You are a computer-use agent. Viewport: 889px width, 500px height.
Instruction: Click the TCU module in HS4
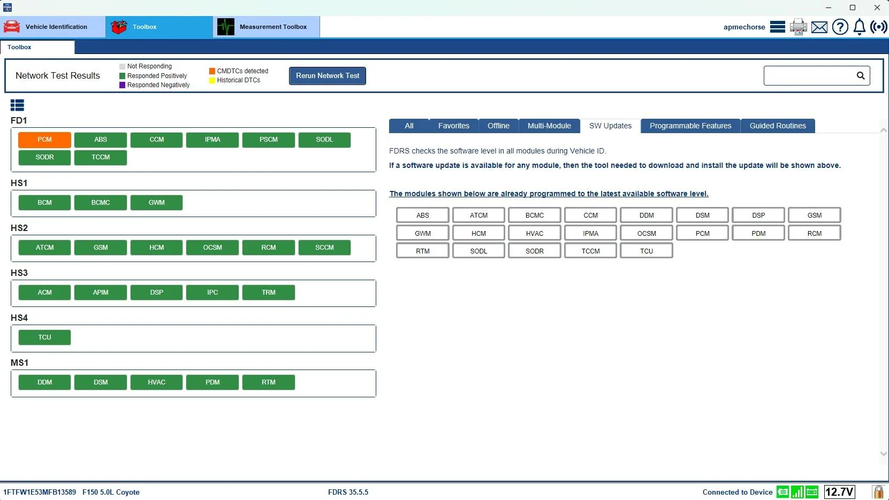[x=44, y=337]
